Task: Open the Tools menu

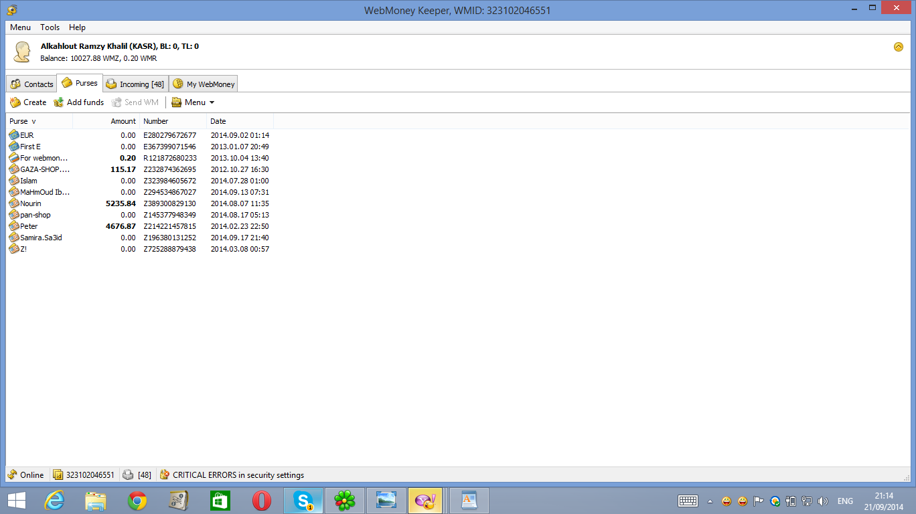Action: (50, 27)
